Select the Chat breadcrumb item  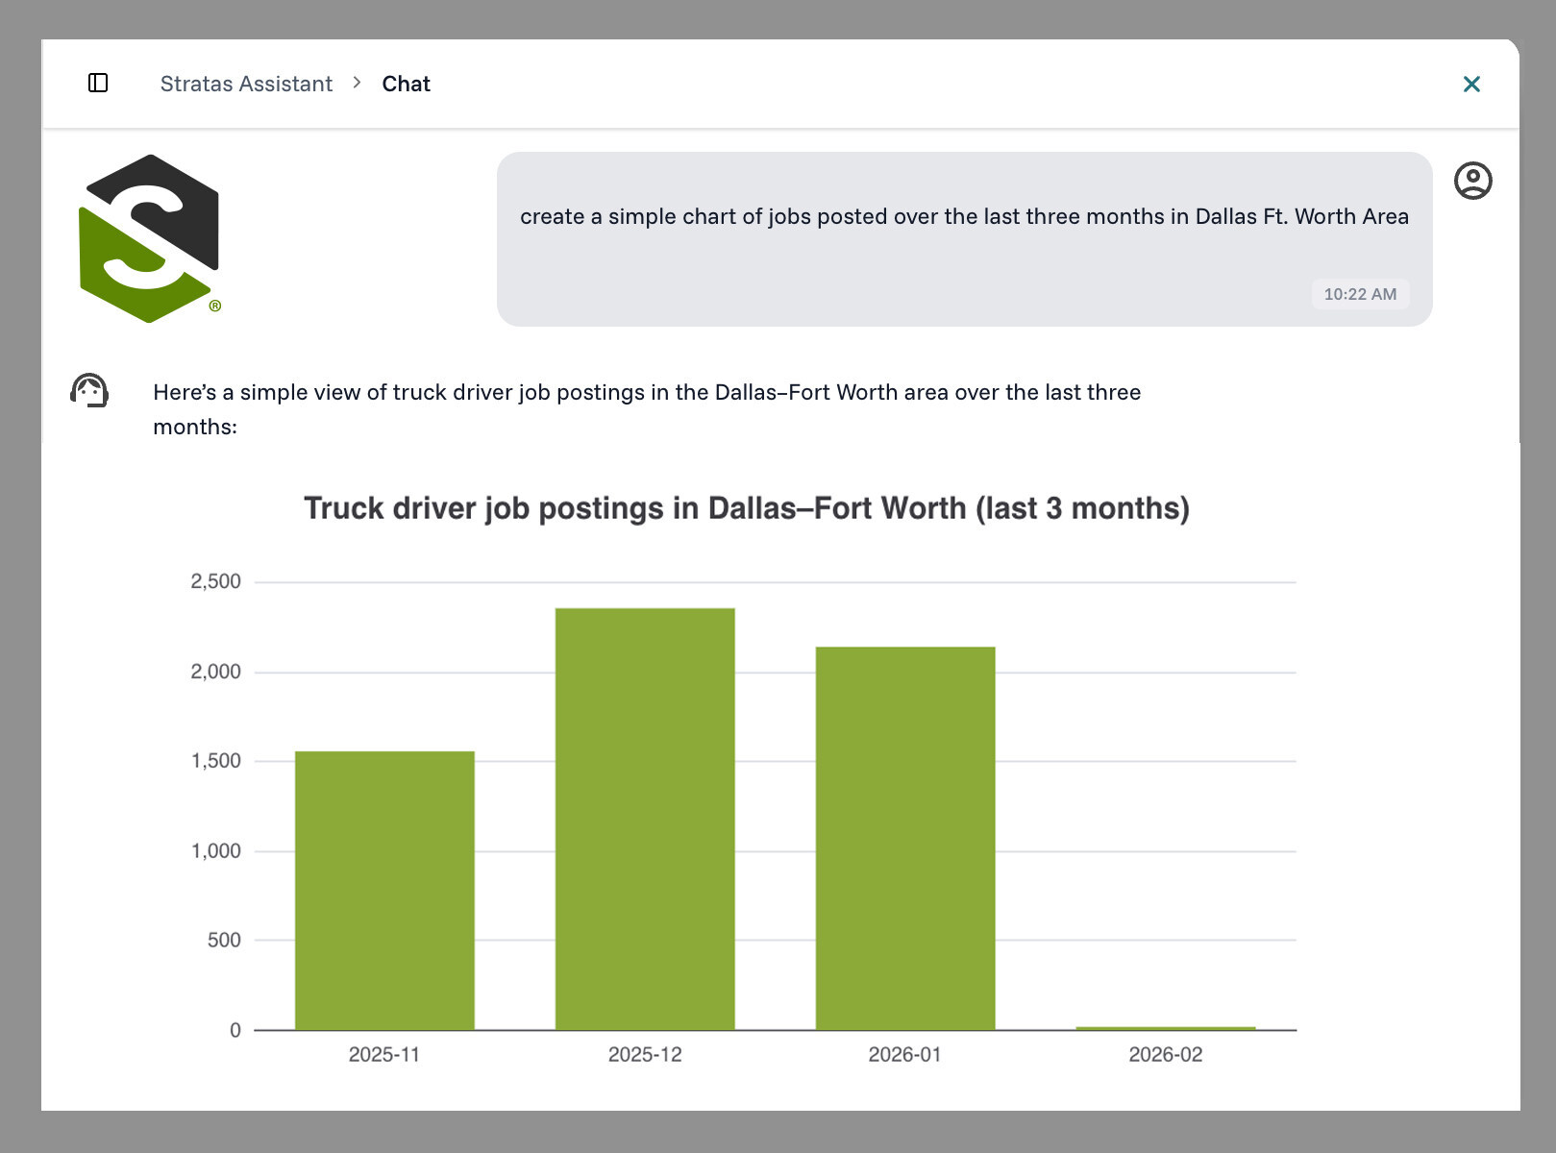(x=406, y=84)
